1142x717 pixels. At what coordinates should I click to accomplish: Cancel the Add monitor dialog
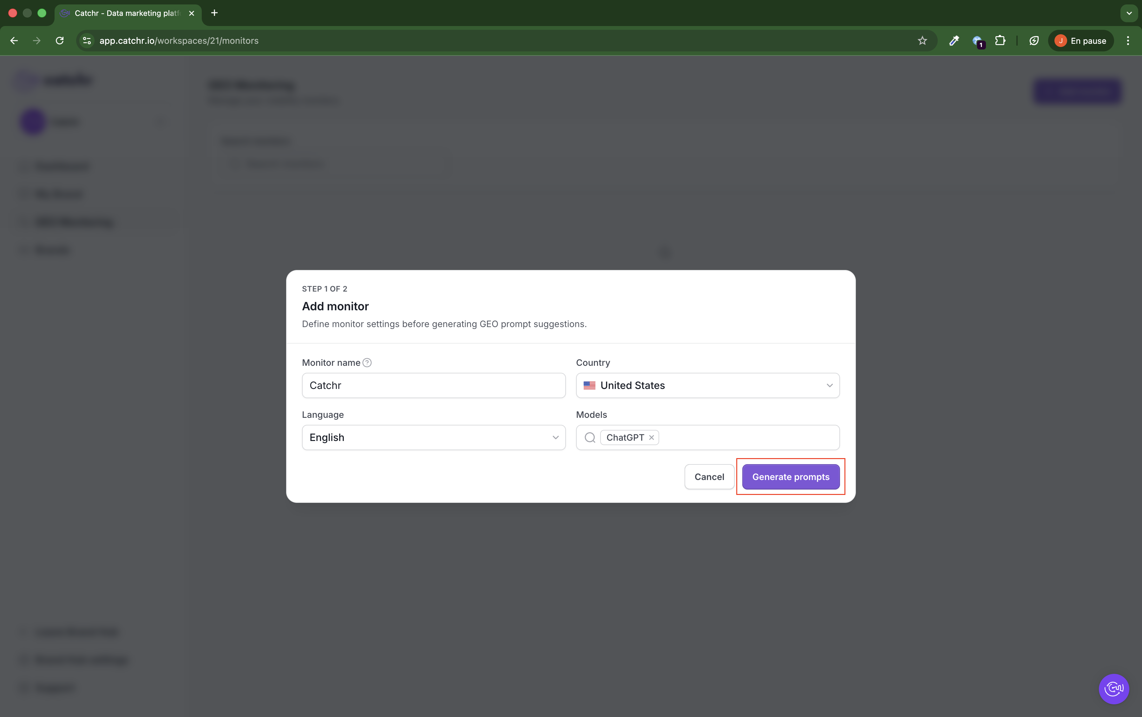[709, 477]
